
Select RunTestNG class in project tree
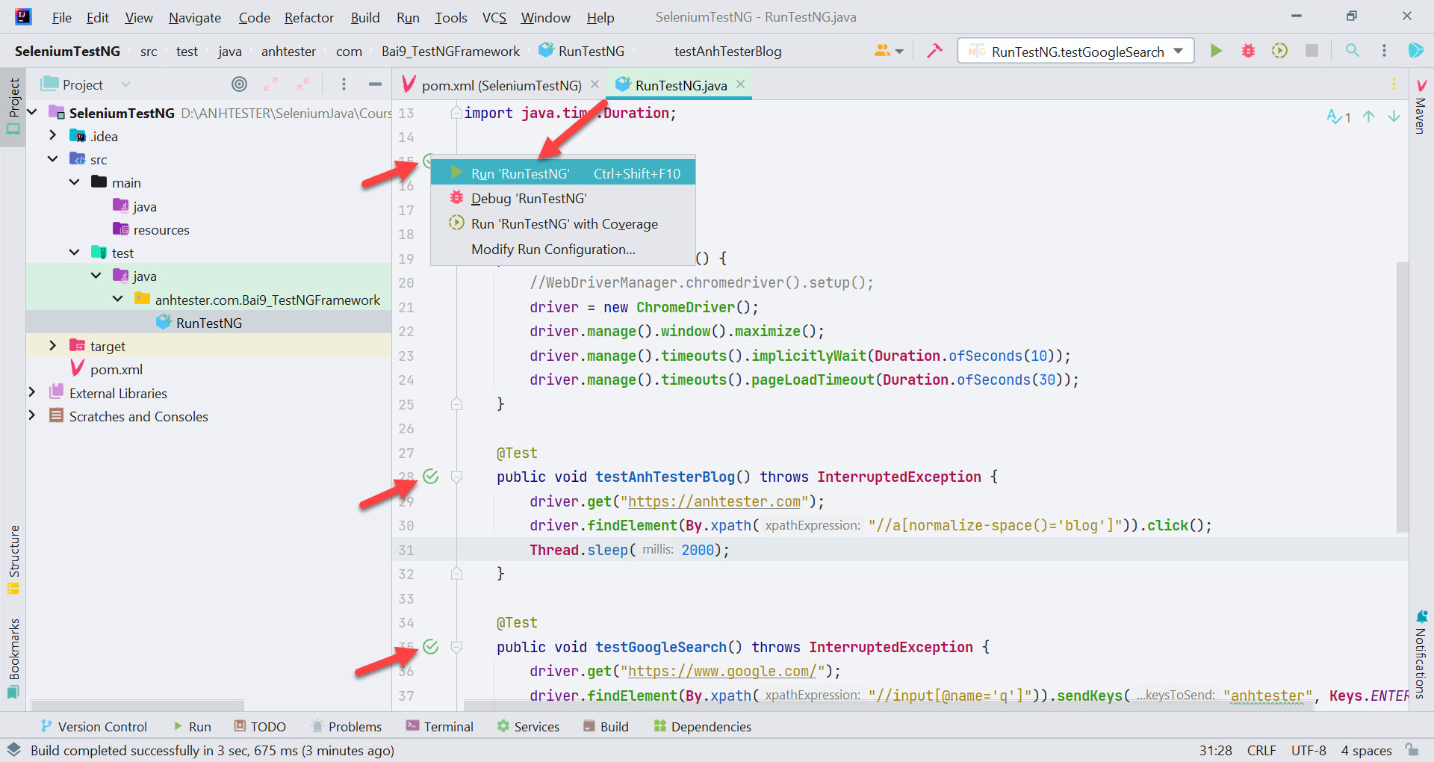208,323
